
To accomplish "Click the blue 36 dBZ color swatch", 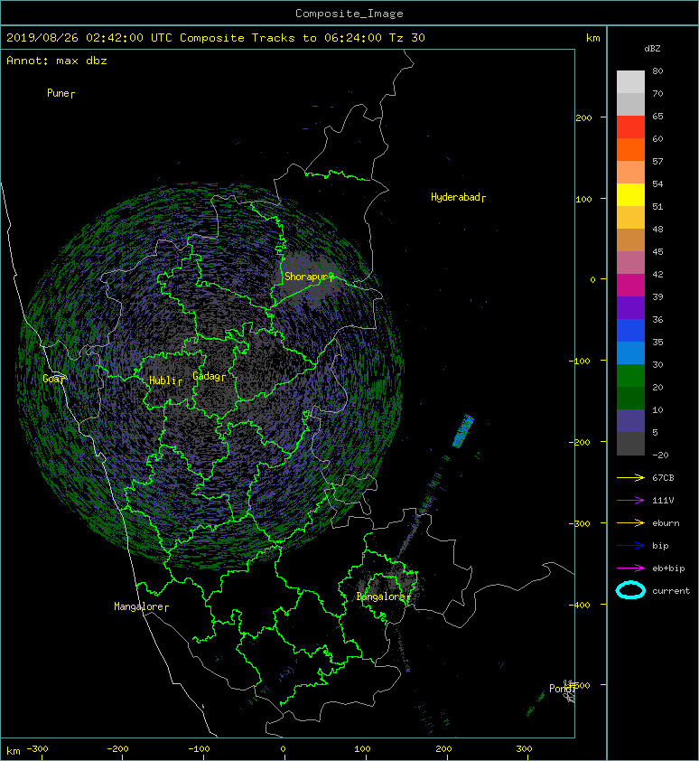I will pos(630,331).
